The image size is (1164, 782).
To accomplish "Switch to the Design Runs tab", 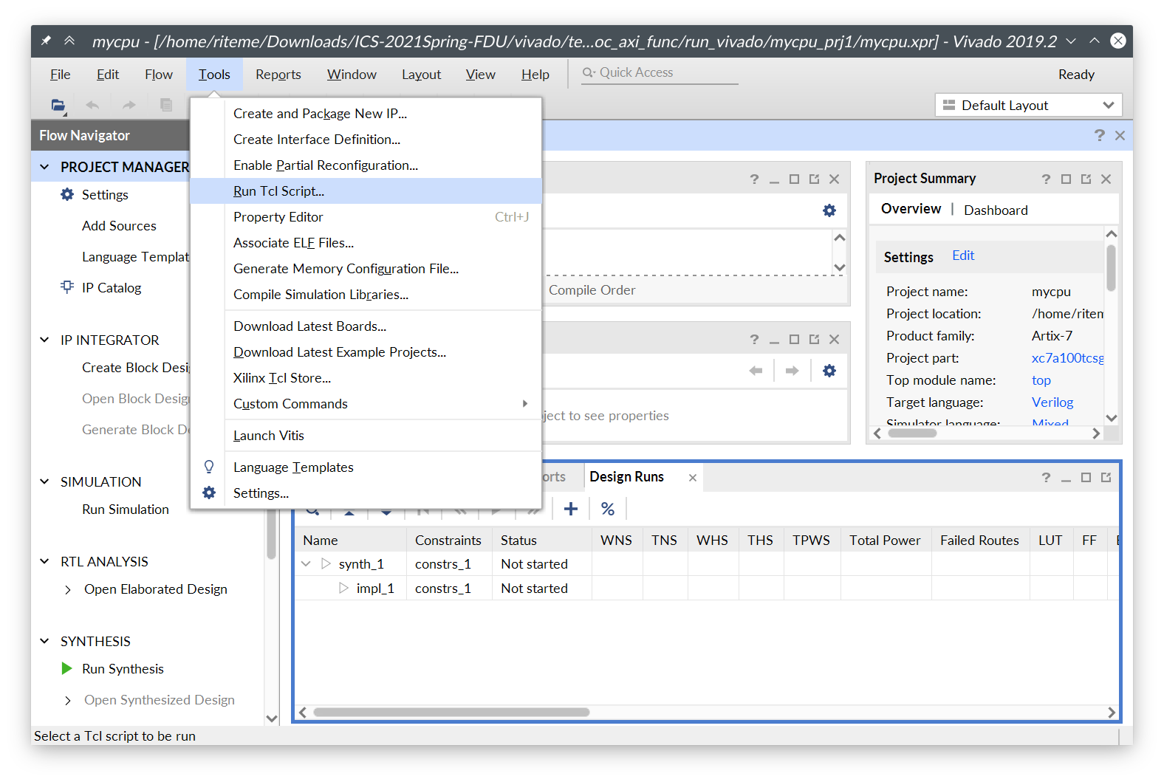I will click(626, 477).
